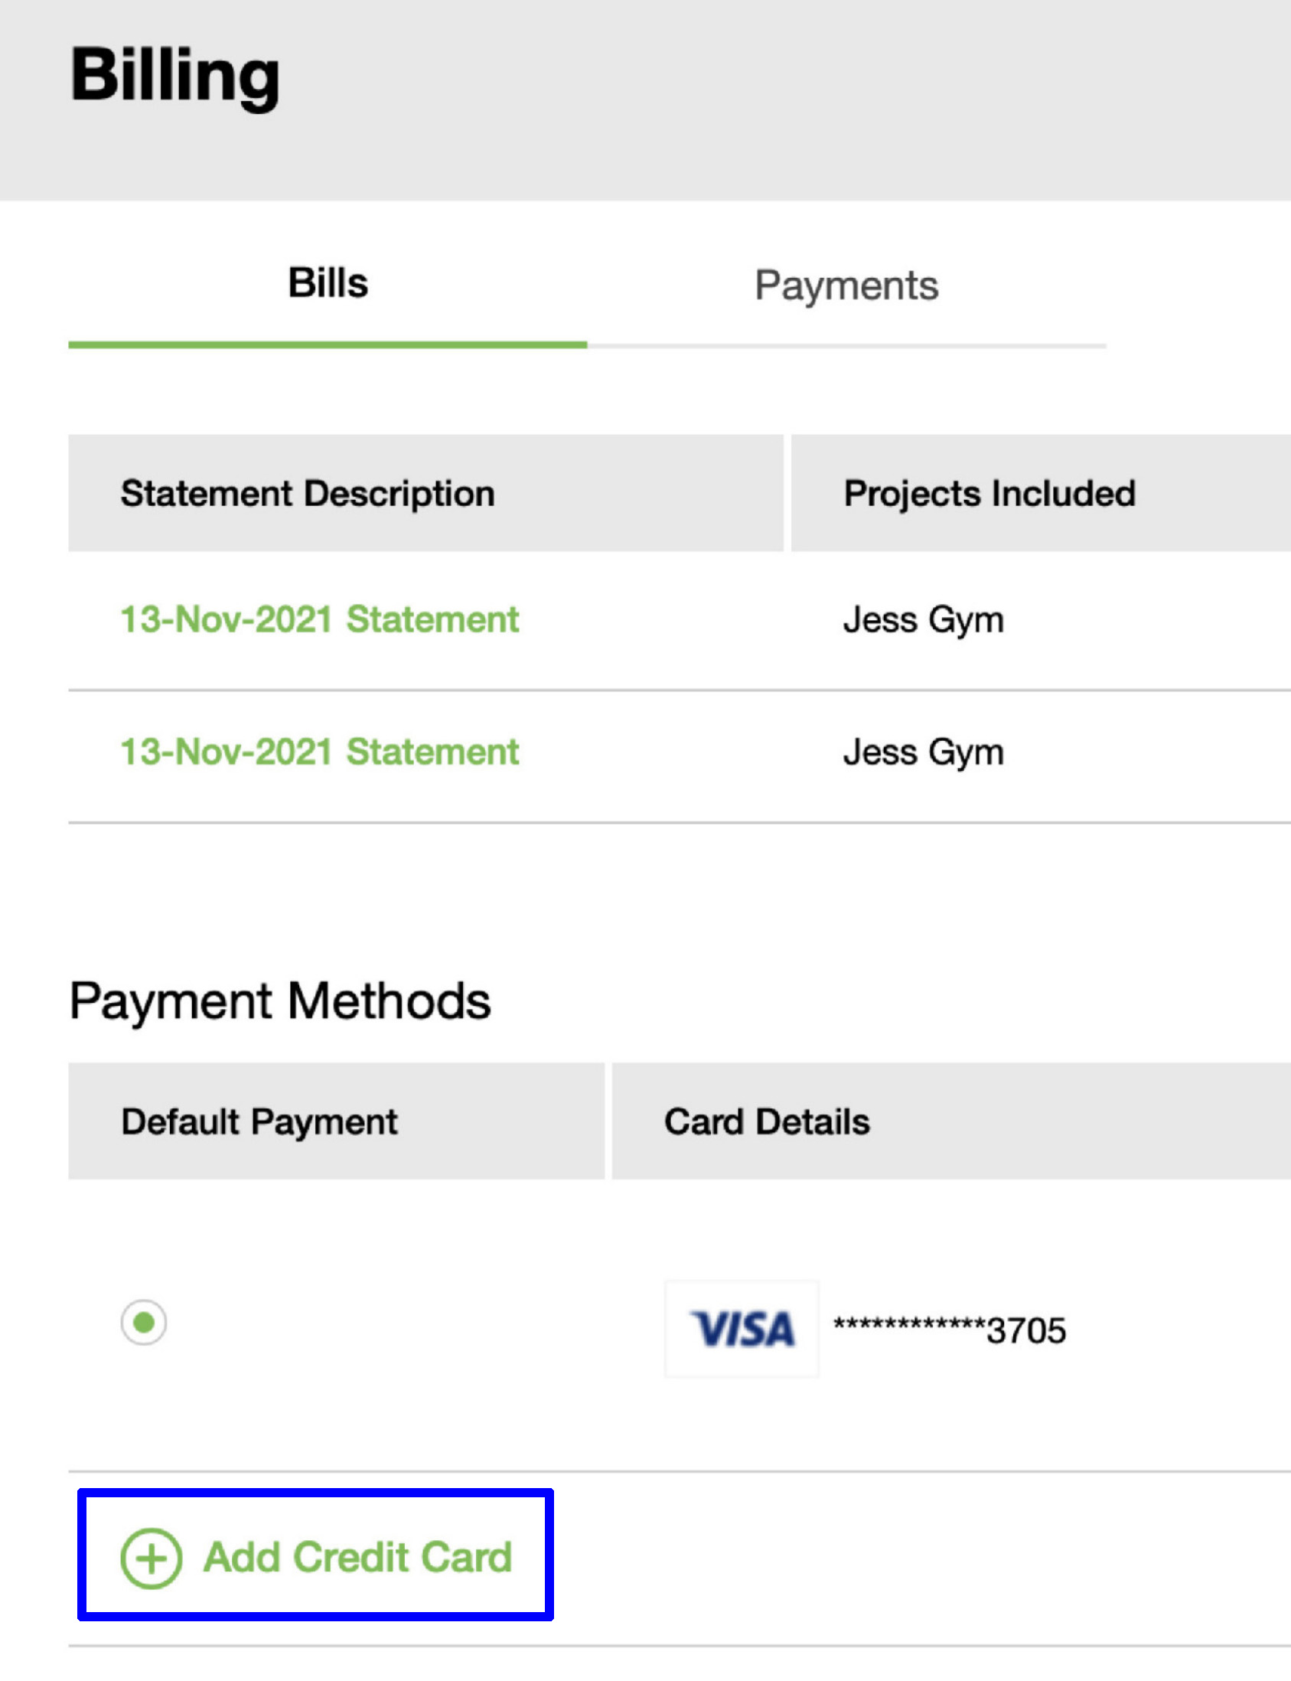Click the green underline beneath Bills tab
Screen dimensions: 1291x1681
(328, 345)
